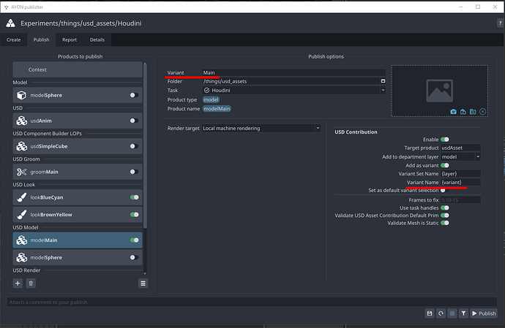Click the Folder path field

[x=291, y=81]
